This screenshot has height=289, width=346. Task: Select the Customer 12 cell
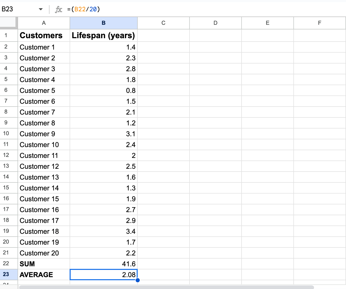pos(44,166)
